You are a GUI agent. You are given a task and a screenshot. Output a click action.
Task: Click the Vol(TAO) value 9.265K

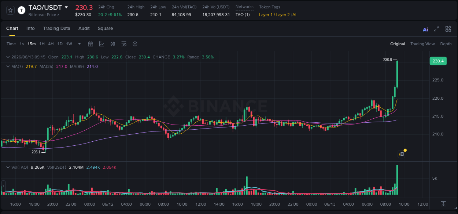click(38, 167)
